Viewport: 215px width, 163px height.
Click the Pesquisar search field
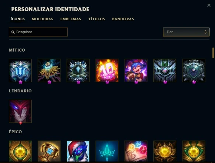(38, 32)
